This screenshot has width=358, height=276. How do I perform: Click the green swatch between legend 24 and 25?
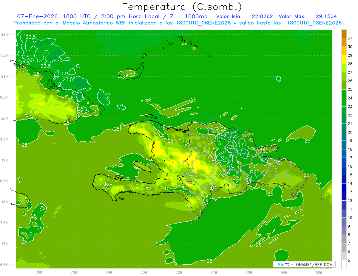pos(344,94)
